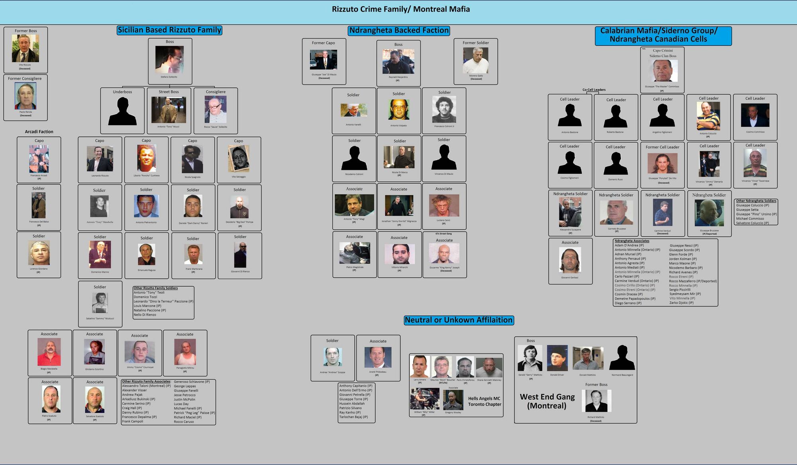Select Antonio Coluccio's Cell Leader photo

(x=708, y=116)
